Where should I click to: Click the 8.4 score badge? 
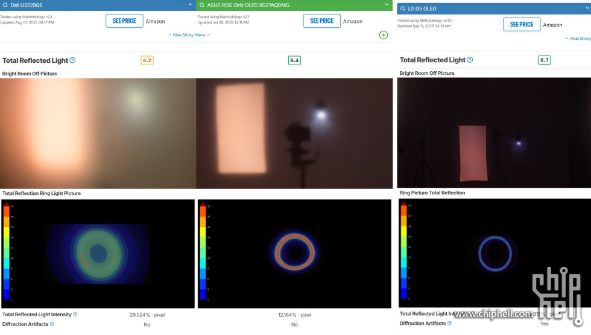(x=294, y=60)
